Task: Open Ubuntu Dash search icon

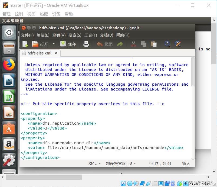Action: coord(9,33)
